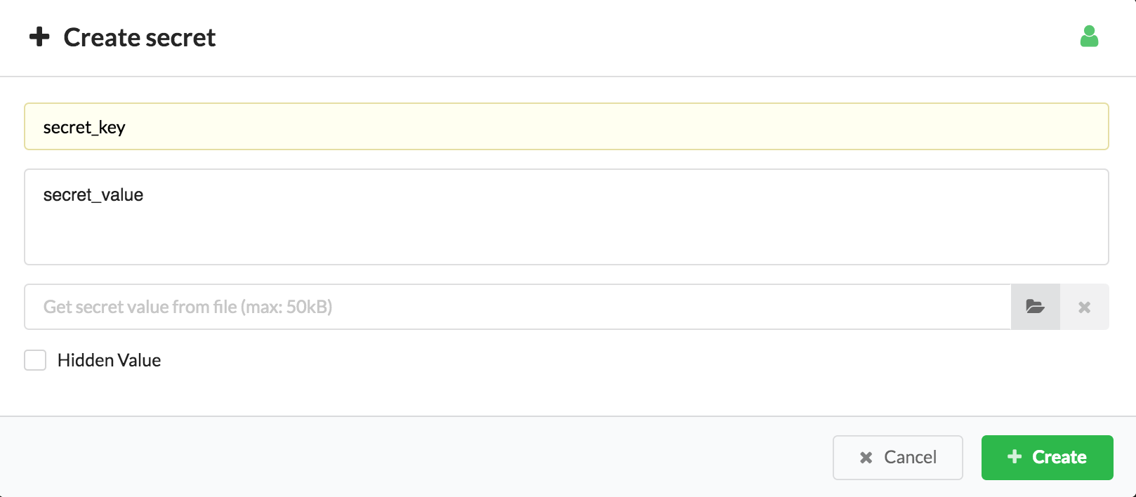This screenshot has width=1136, height=497.
Task: Click the x icon inside the Cancel button
Action: tap(866, 458)
